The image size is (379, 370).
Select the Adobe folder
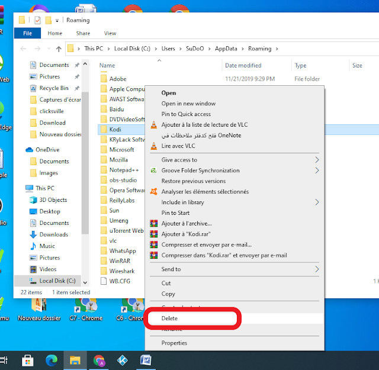point(118,79)
